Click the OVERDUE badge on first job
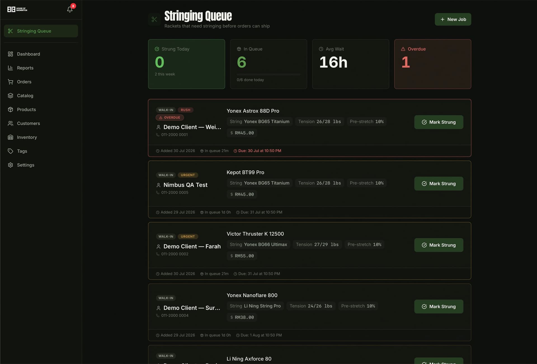The height and width of the screenshot is (364, 537). tap(170, 118)
